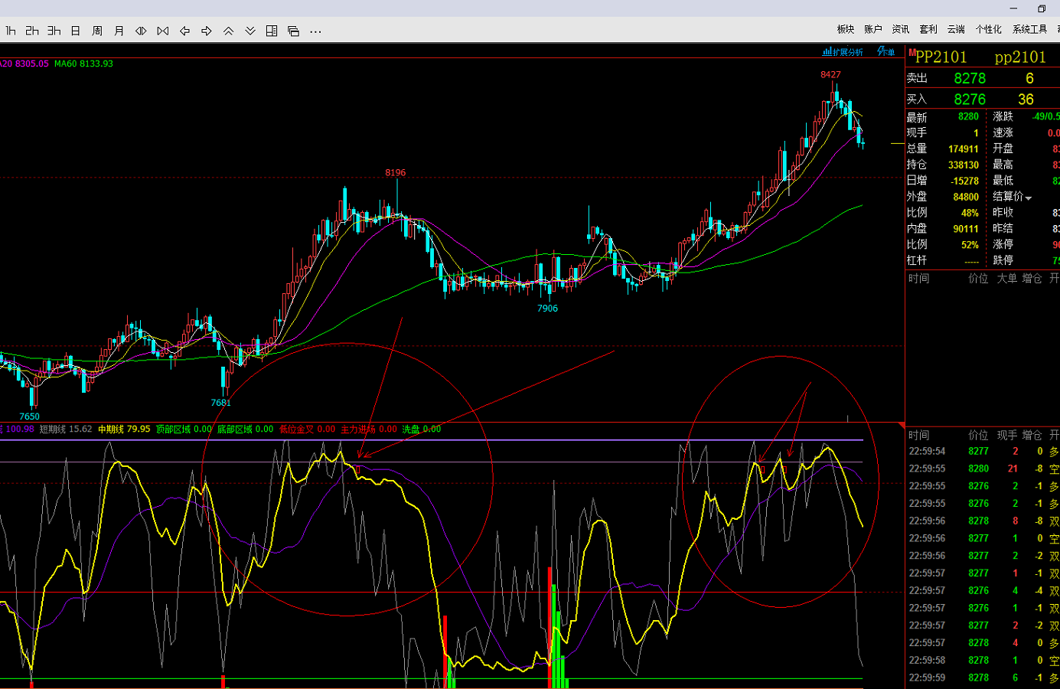Select the 3h period button
The height and width of the screenshot is (689, 1060).
coord(54,31)
